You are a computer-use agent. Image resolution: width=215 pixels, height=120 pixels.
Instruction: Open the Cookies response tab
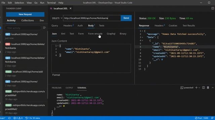173,26
